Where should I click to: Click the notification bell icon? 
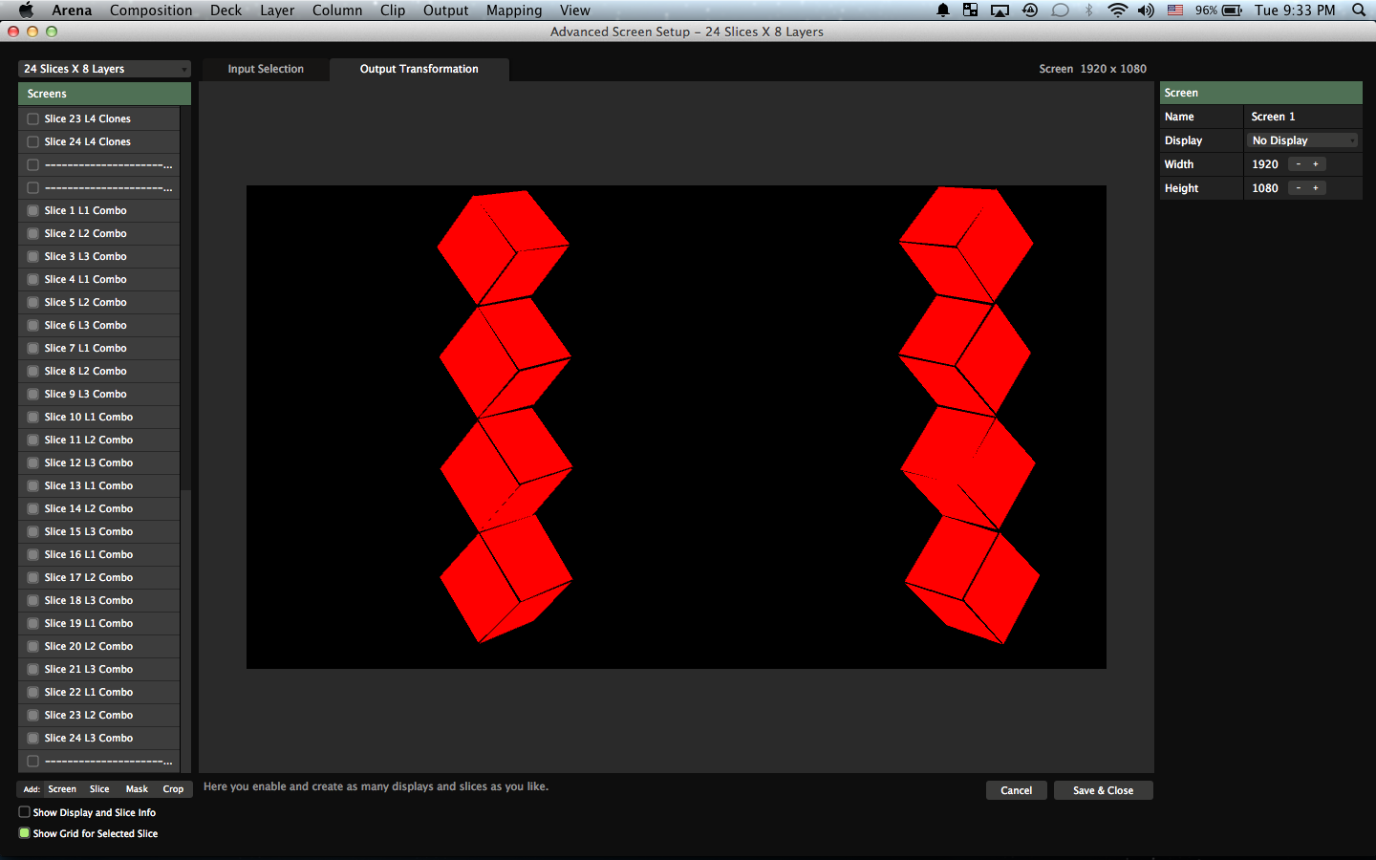coord(943,11)
